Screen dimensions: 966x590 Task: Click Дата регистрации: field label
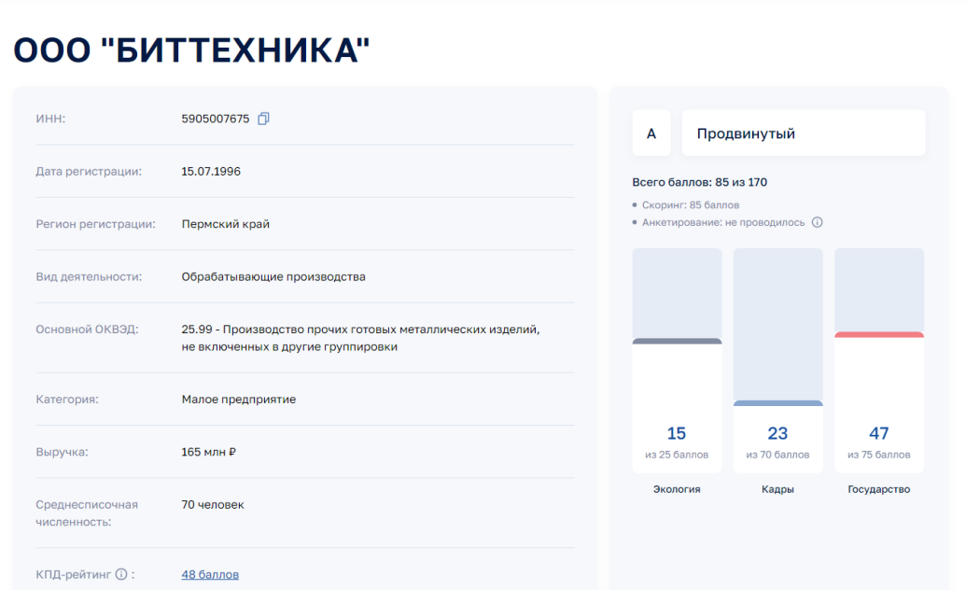(x=89, y=172)
